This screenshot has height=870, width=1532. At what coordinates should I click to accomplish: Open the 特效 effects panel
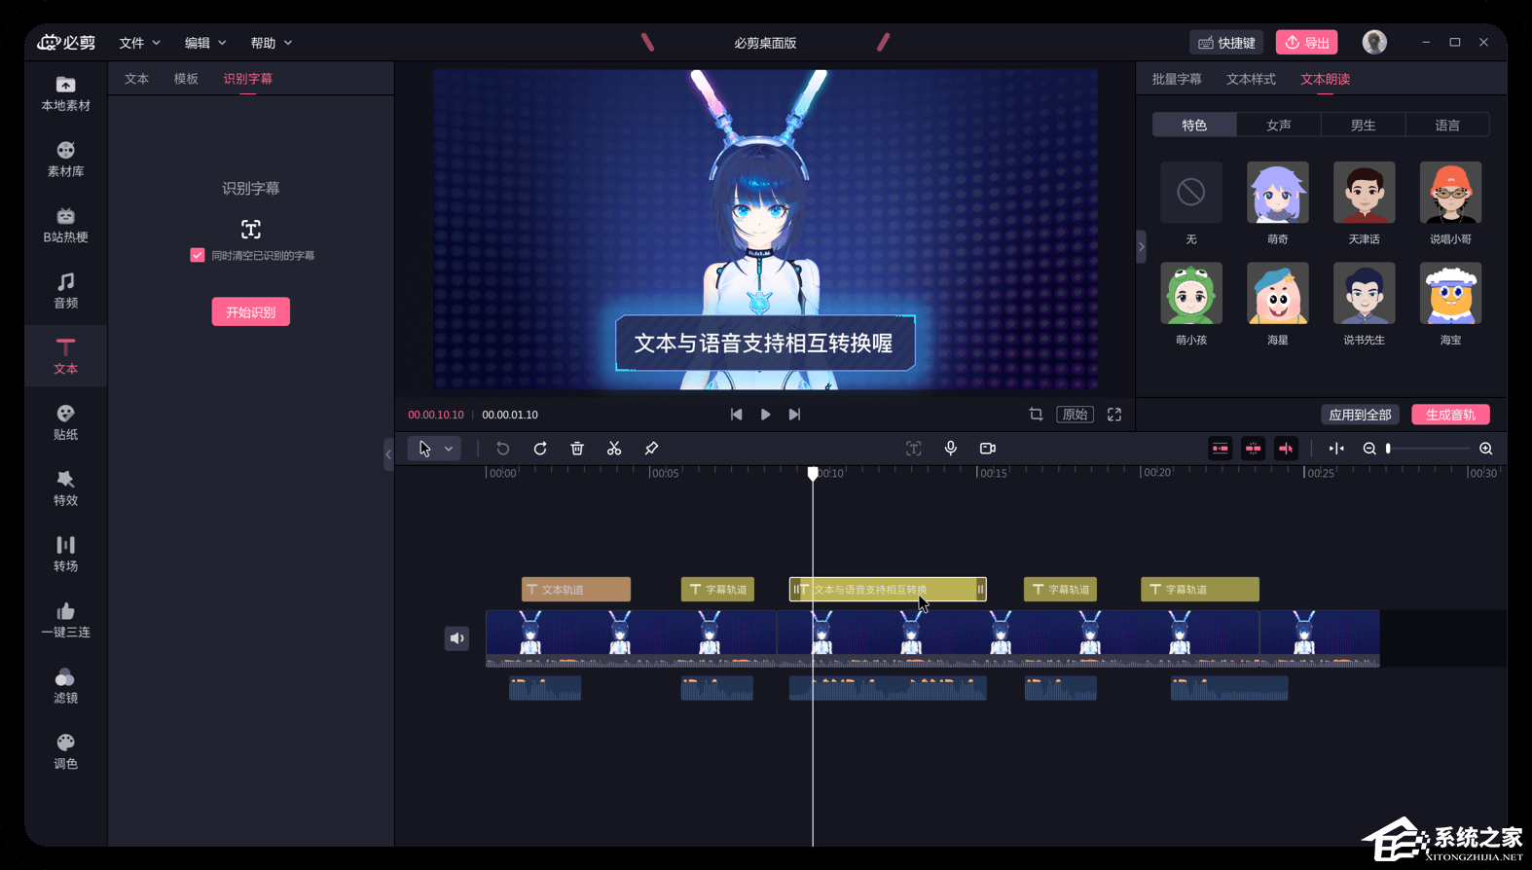tap(65, 489)
